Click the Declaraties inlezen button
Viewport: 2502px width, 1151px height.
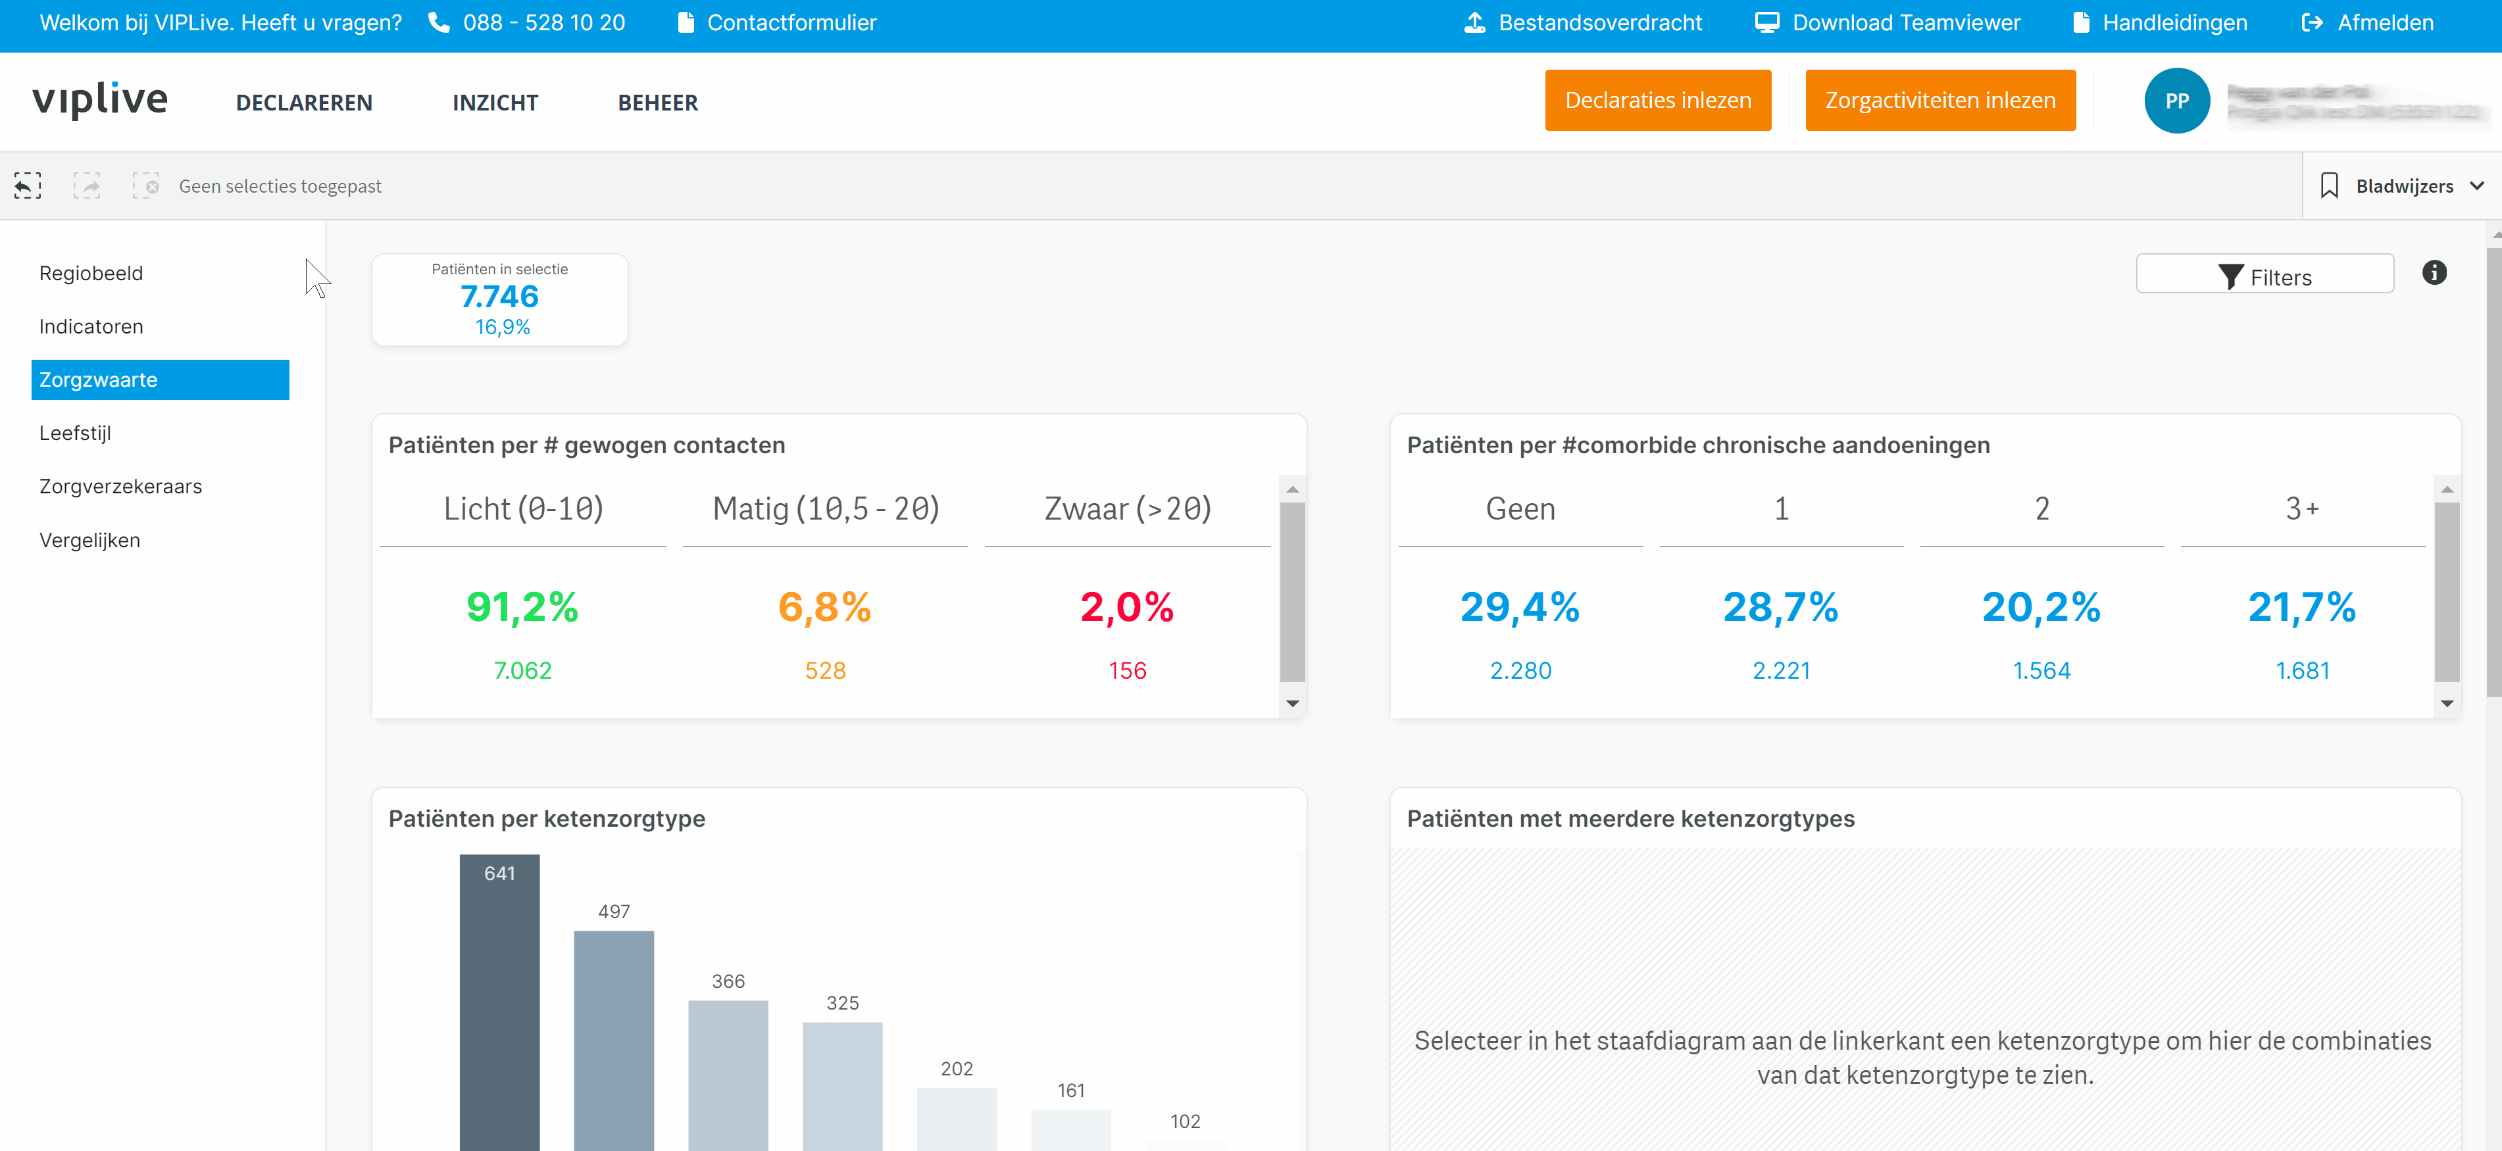pyautogui.click(x=1658, y=100)
